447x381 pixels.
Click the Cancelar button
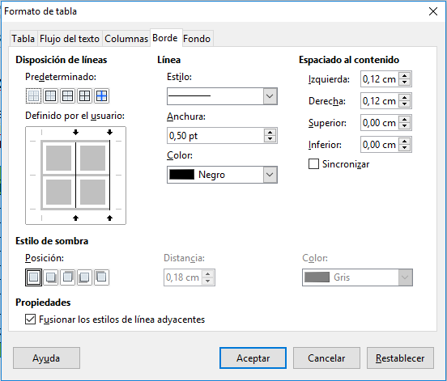pyautogui.click(x=326, y=358)
